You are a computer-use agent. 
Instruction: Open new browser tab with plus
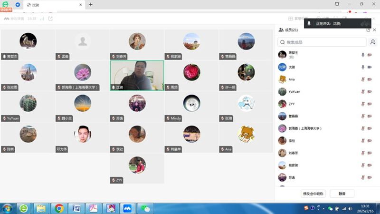[x=91, y=5]
